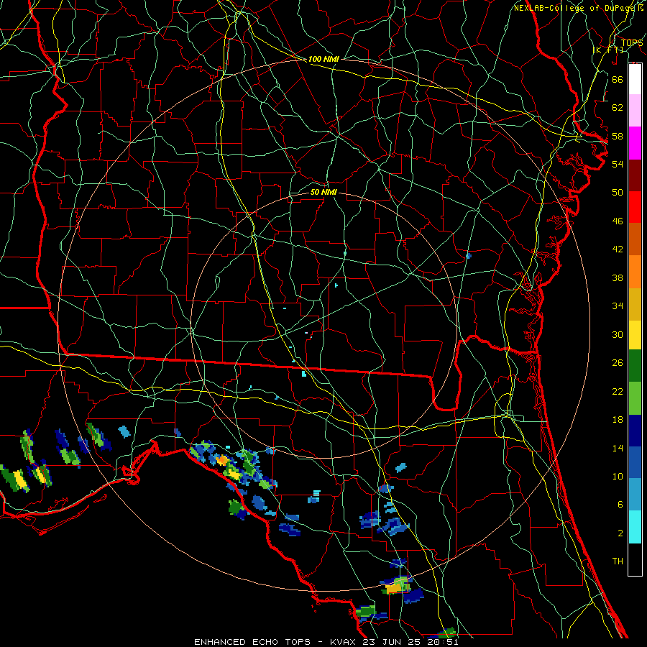The width and height of the screenshot is (647, 647).
Task: Click the "K FT" units label
Action: pos(609,50)
